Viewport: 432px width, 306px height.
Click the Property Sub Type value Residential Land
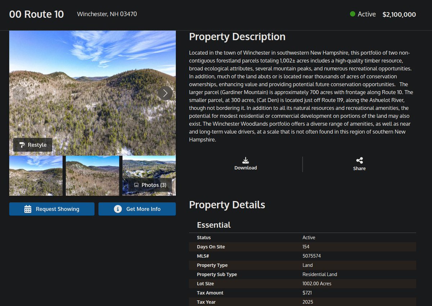320,274
